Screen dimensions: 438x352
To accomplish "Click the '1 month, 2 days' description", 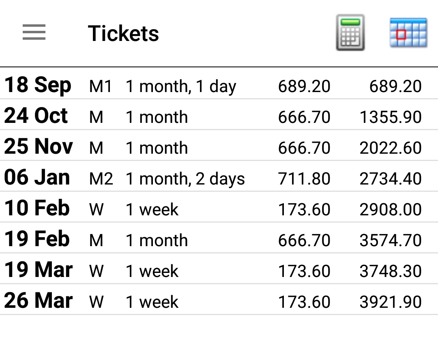I will pyautogui.click(x=185, y=179).
